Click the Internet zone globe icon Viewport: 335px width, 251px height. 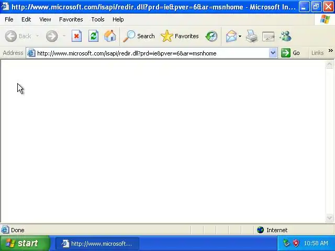tap(261, 230)
